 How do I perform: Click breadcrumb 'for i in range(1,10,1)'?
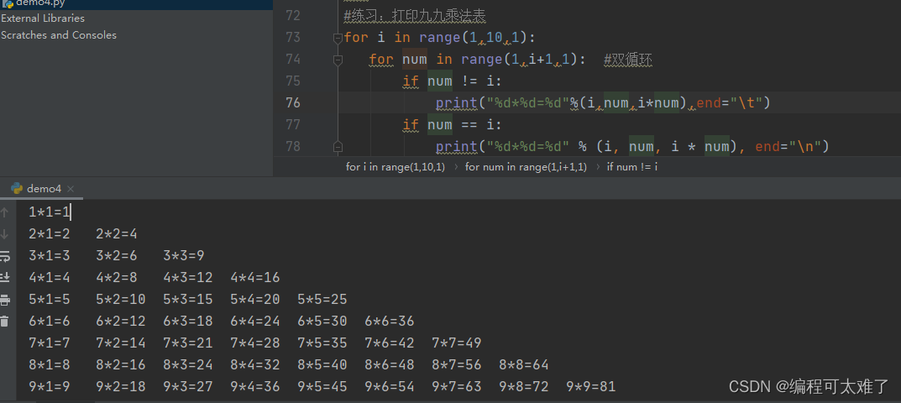[x=395, y=167]
